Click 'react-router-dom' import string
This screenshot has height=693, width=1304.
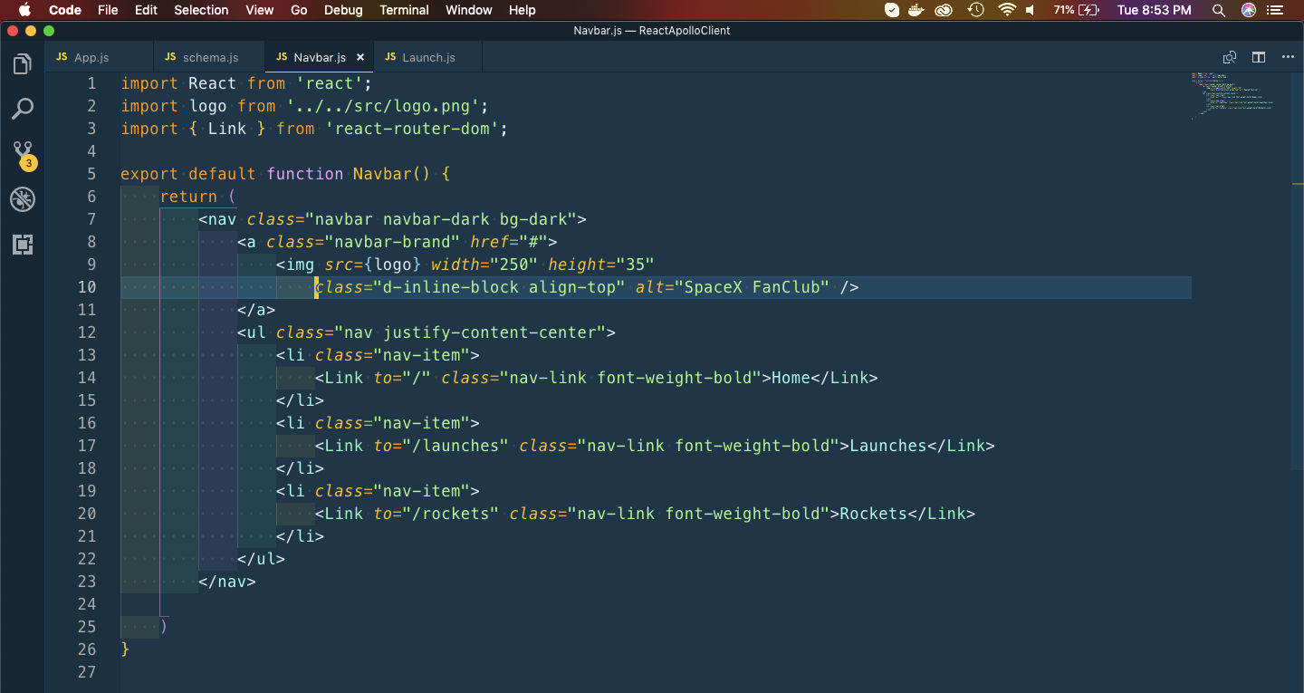pyautogui.click(x=411, y=129)
